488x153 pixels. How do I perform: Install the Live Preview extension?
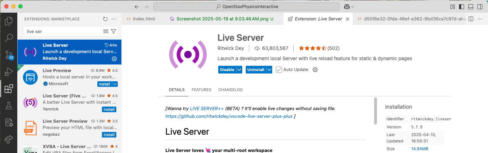[104, 84]
